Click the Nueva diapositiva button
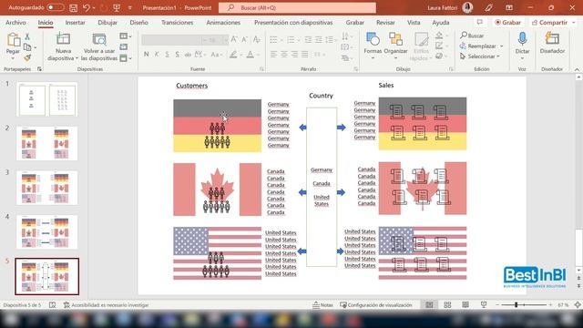 point(63,46)
